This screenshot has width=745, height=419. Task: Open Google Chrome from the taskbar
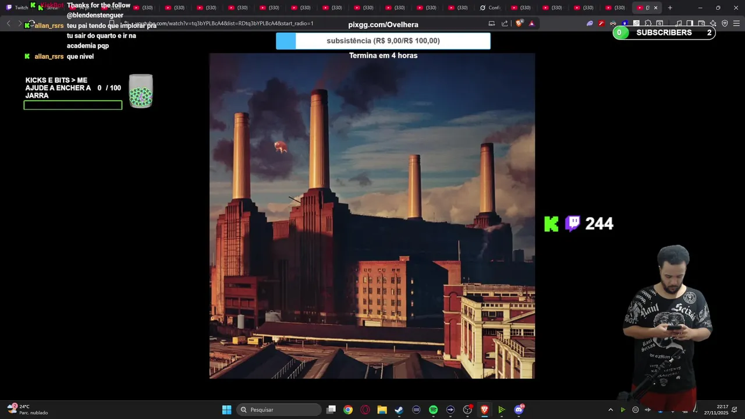(x=348, y=410)
